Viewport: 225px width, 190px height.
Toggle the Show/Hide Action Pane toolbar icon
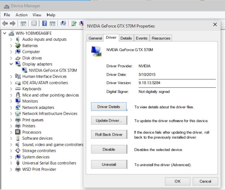click(52, 23)
